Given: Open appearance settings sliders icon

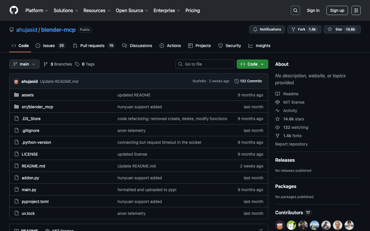Looking at the screenshot, I should pos(356,10).
